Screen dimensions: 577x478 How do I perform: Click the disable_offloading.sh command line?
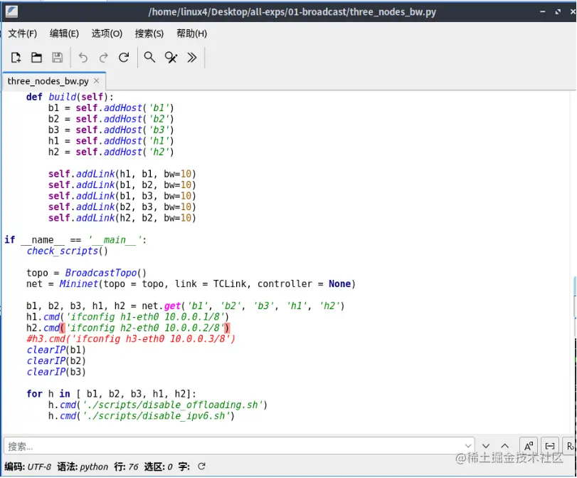pyautogui.click(x=158, y=405)
